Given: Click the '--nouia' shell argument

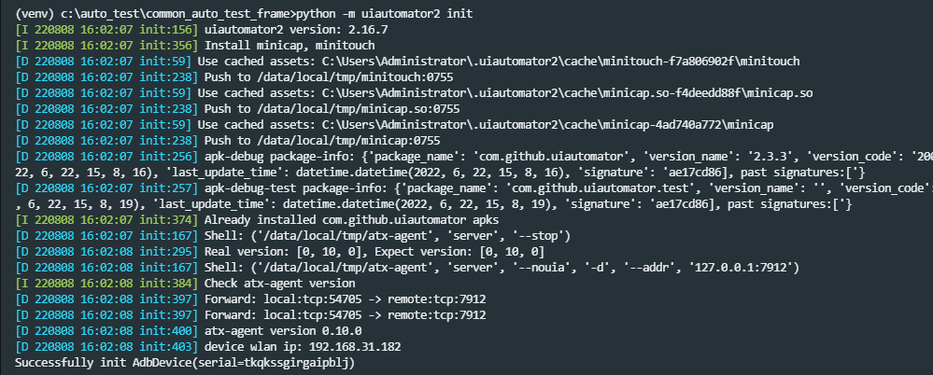Looking at the screenshot, I should pyautogui.click(x=571, y=269).
